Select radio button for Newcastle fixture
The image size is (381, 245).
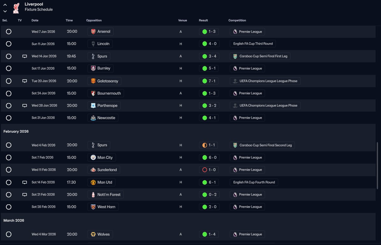[x=9, y=118]
